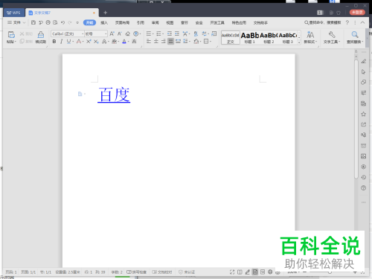Align text right

(x=163, y=42)
